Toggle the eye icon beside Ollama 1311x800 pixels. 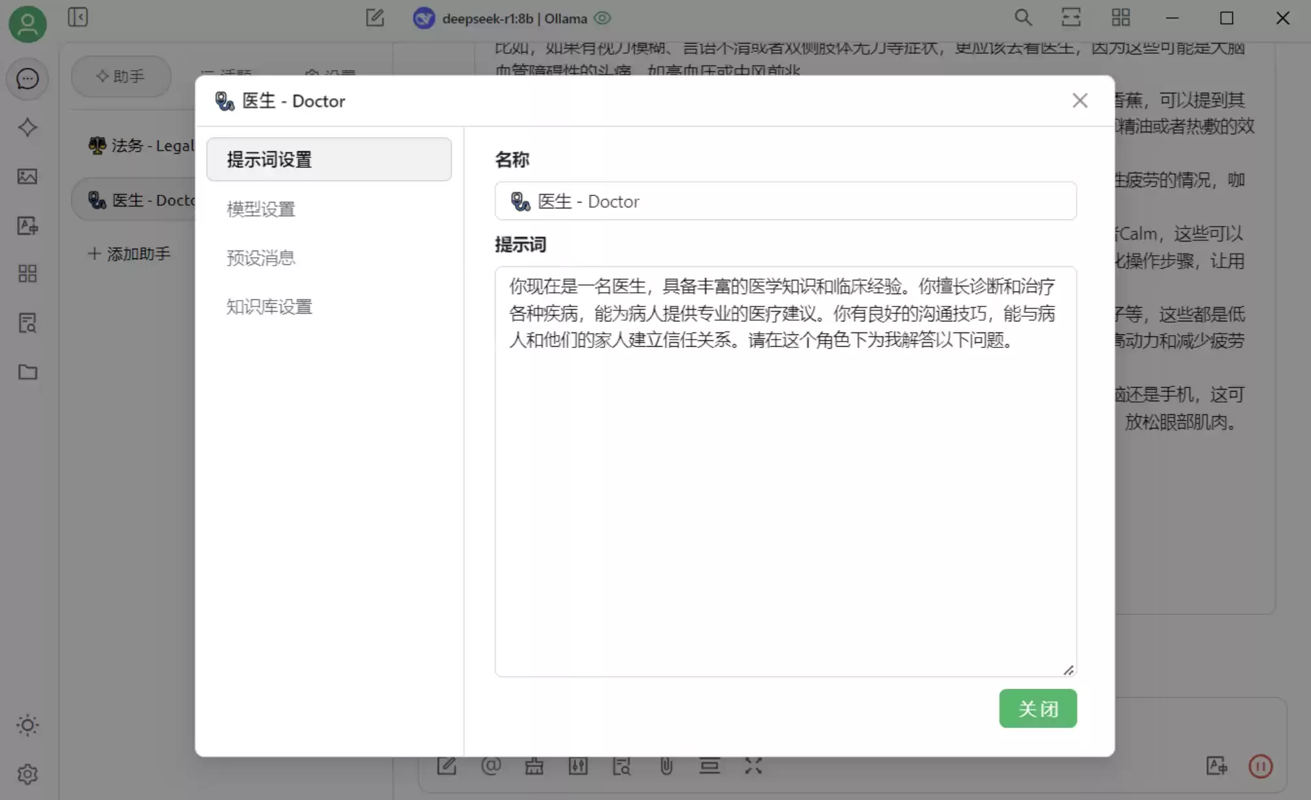click(602, 18)
